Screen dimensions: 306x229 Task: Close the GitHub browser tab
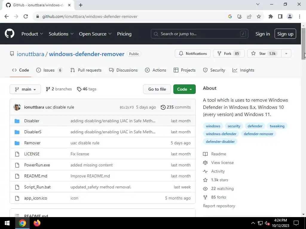(x=69, y=5)
